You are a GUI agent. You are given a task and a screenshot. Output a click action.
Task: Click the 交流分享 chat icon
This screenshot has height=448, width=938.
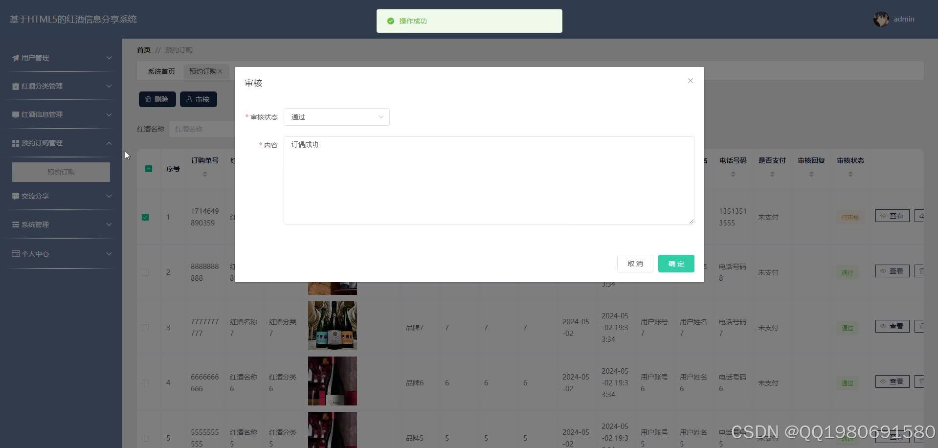tap(16, 196)
